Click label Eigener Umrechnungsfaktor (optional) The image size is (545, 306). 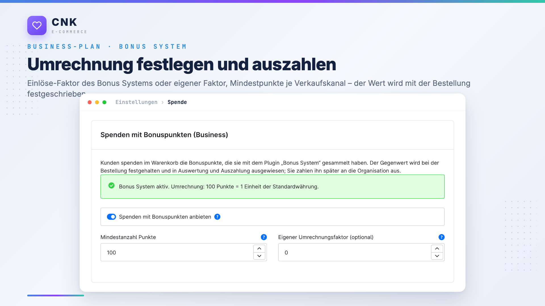coord(326,237)
